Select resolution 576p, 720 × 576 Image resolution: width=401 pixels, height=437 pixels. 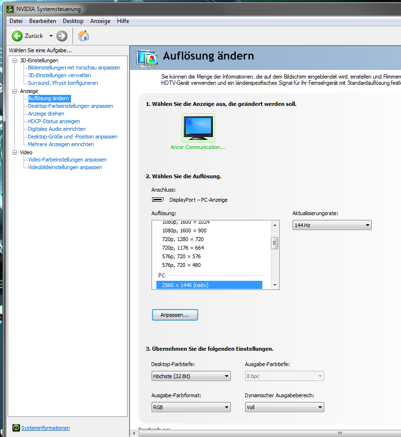(x=181, y=256)
